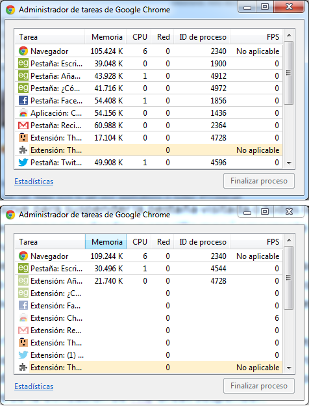Select memory value 43.928 K
This screenshot has height=406, width=309.
point(108,76)
